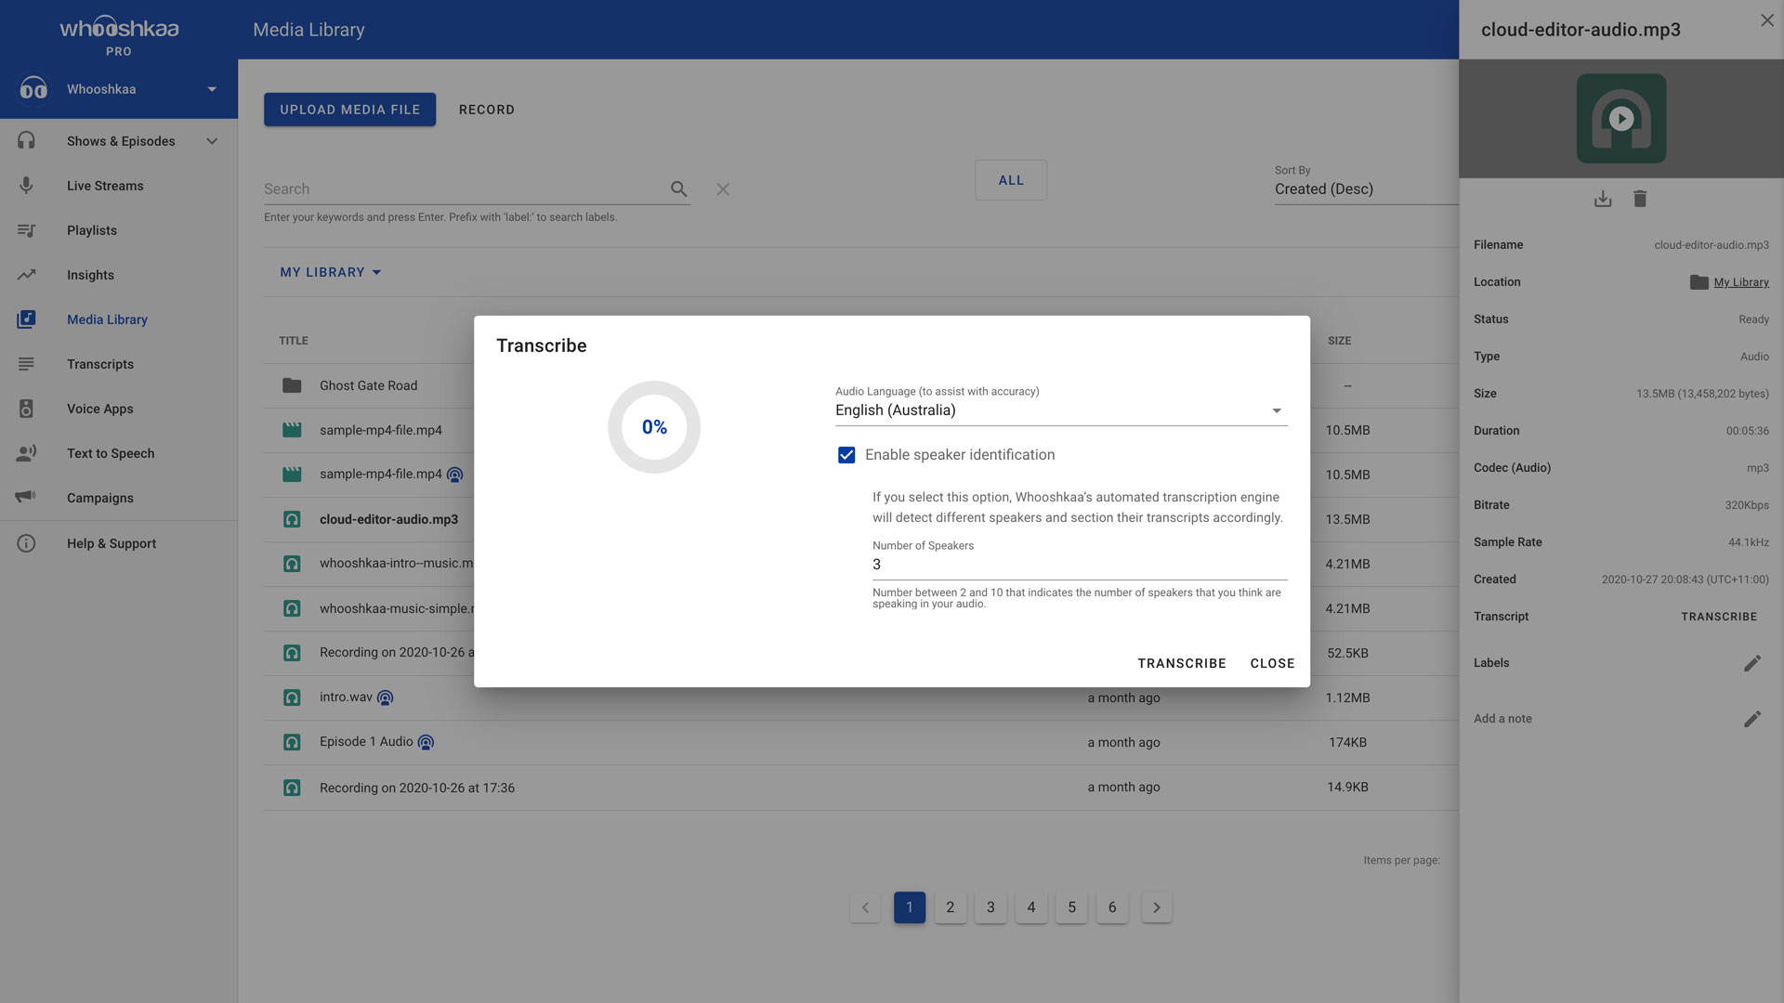Clear search with the X icon
The image size is (1784, 1003).
point(723,189)
